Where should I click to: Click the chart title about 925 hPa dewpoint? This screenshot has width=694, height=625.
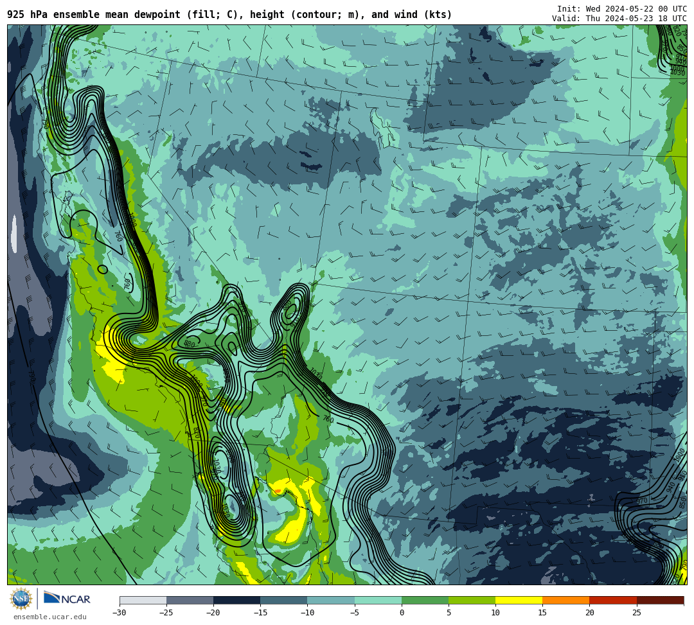click(x=229, y=15)
